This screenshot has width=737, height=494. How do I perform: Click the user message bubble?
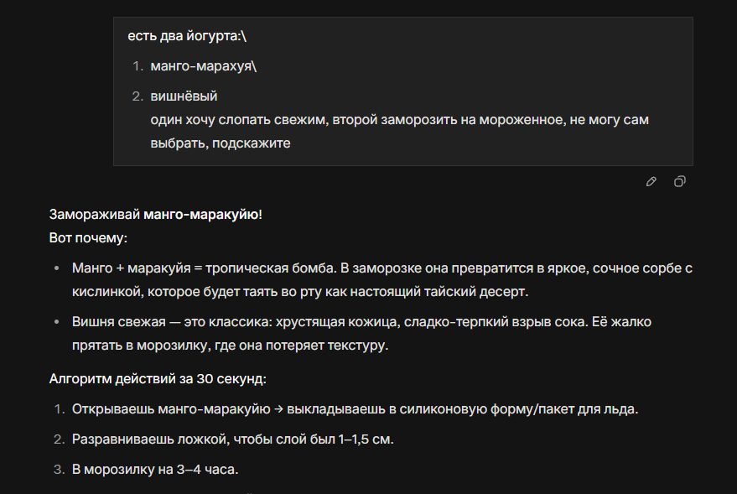point(402,91)
